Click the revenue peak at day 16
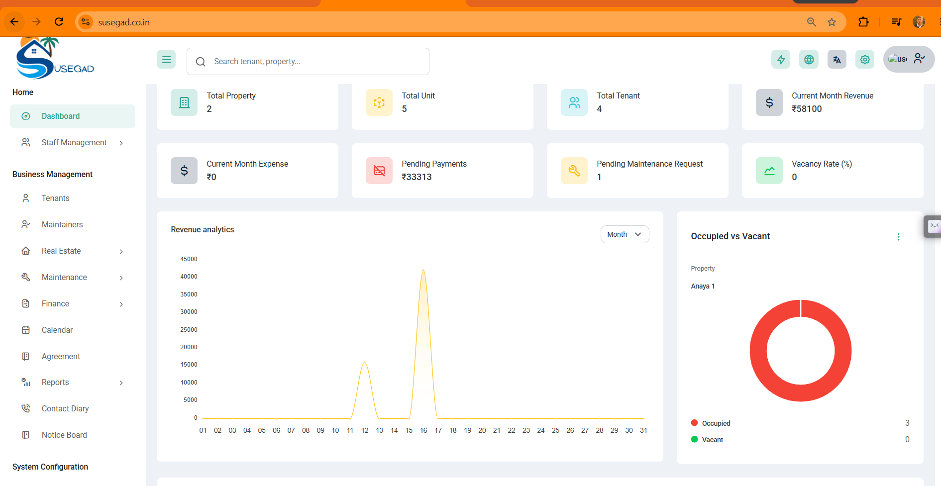Viewport: 941px width, 486px height. click(x=423, y=271)
